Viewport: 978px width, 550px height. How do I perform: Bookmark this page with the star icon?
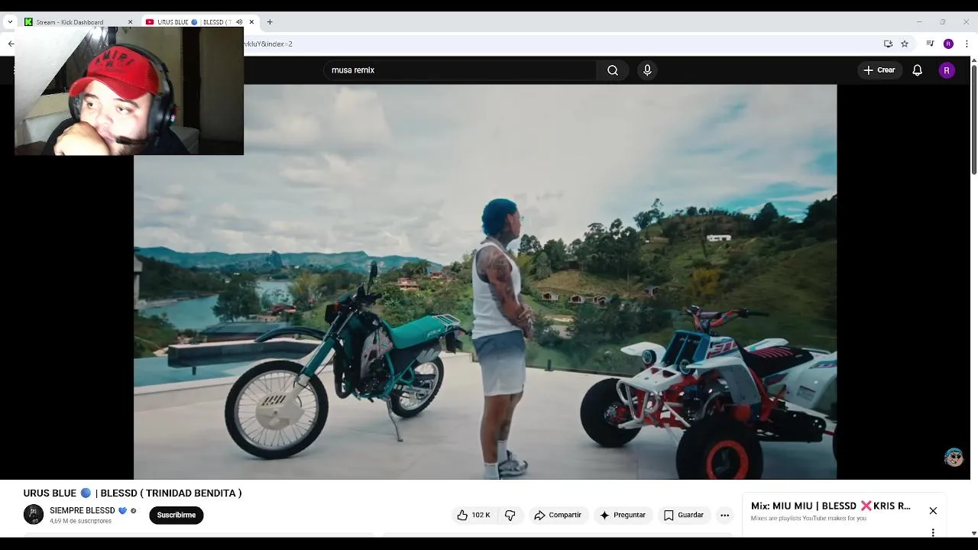pyautogui.click(x=905, y=44)
